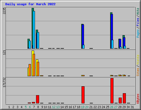Viewport: 141px width, 110px height.
Task: Click x-axis day label 4
Action: click(21, 107)
